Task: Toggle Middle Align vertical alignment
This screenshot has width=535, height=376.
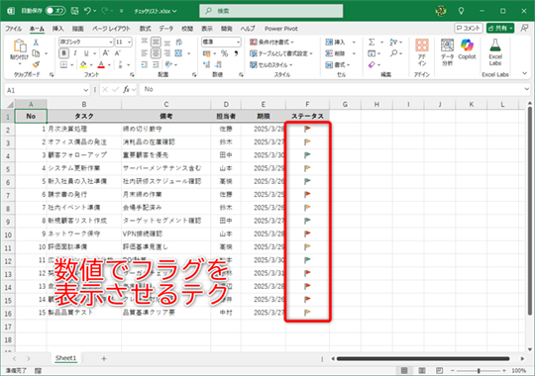Action: tap(156, 42)
